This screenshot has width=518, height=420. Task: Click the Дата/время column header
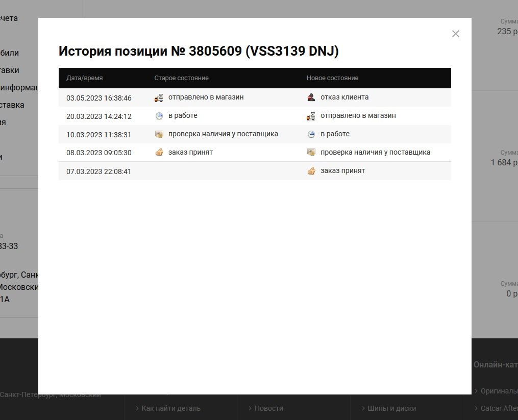click(85, 78)
